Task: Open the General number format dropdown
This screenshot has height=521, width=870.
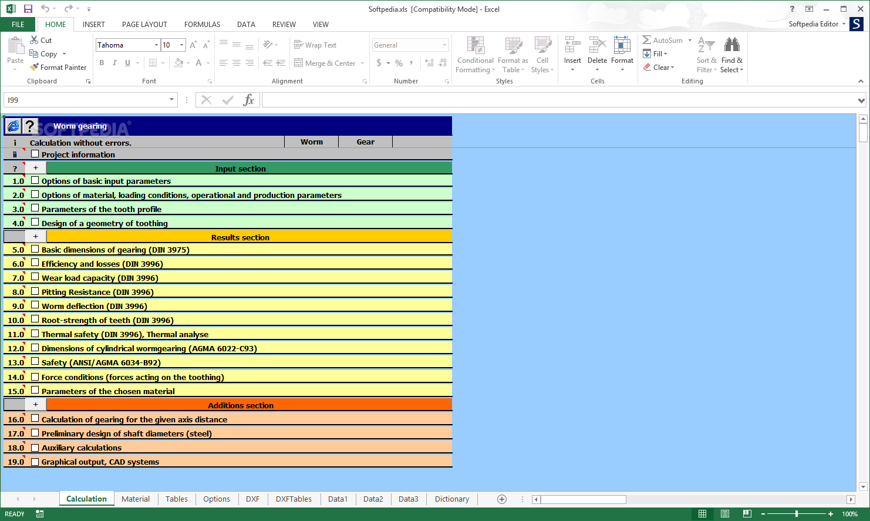Action: click(x=444, y=45)
